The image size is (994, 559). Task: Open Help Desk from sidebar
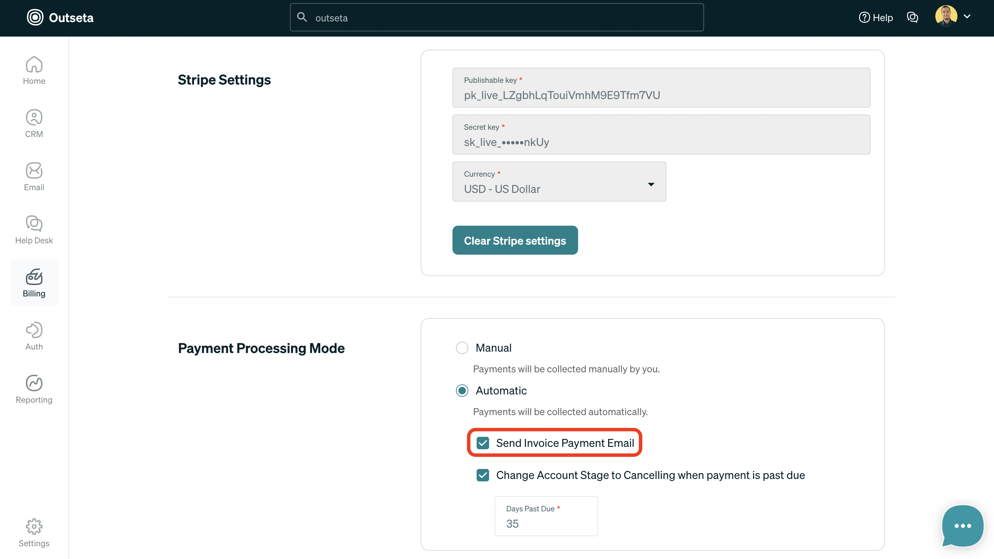click(x=34, y=230)
